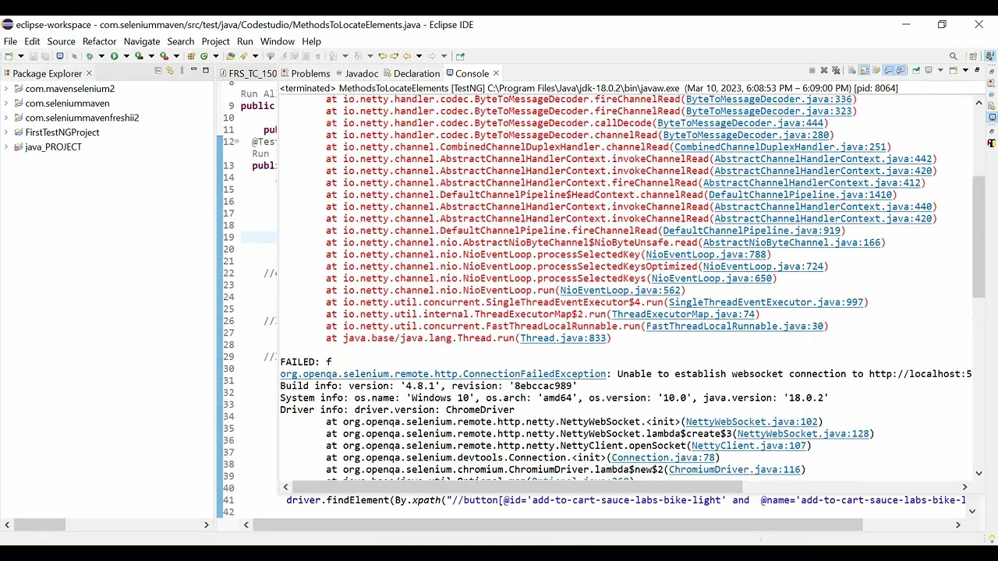Click the External Tools run icon

coord(164,56)
